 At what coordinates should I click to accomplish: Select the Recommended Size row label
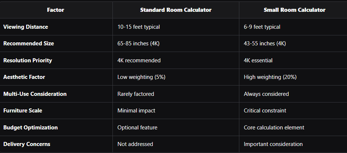coord(29,44)
